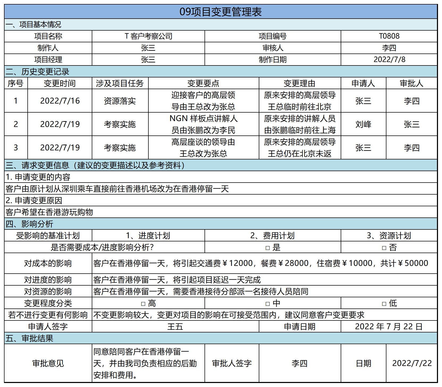Select the 审核人 value 李四

point(389,48)
